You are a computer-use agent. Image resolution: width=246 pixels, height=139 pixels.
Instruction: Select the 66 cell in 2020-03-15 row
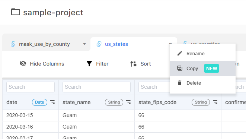(x=178, y=115)
